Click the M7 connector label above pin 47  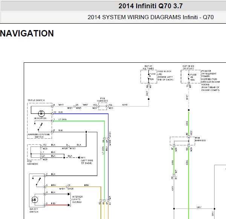click(x=110, y=198)
